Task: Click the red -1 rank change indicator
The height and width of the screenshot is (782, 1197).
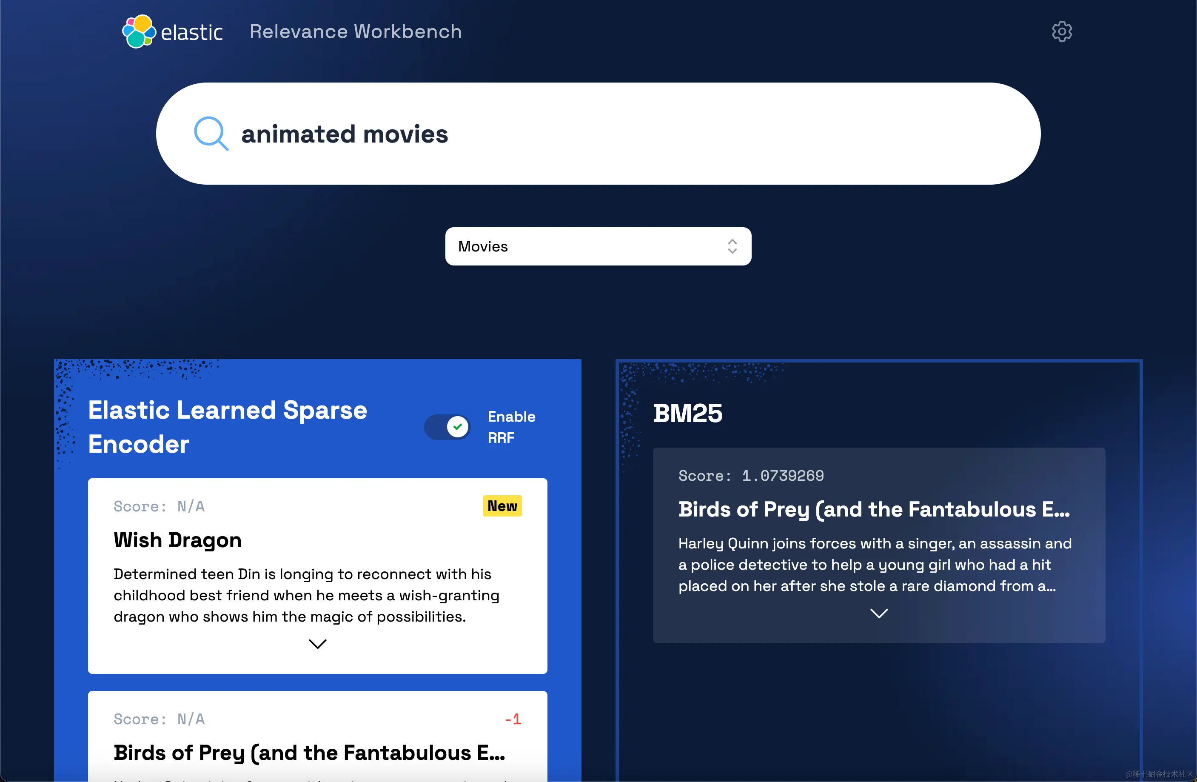Action: pyautogui.click(x=513, y=719)
